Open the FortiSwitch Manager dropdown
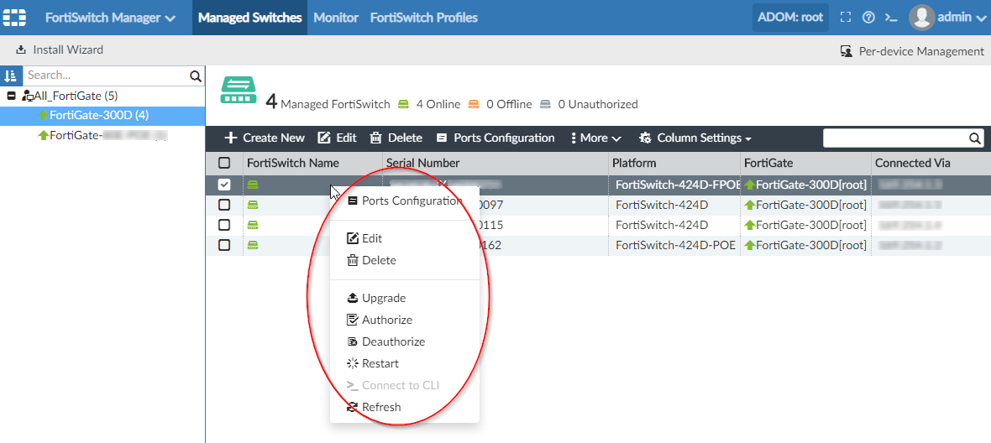Image resolution: width=991 pixels, height=443 pixels. click(110, 18)
